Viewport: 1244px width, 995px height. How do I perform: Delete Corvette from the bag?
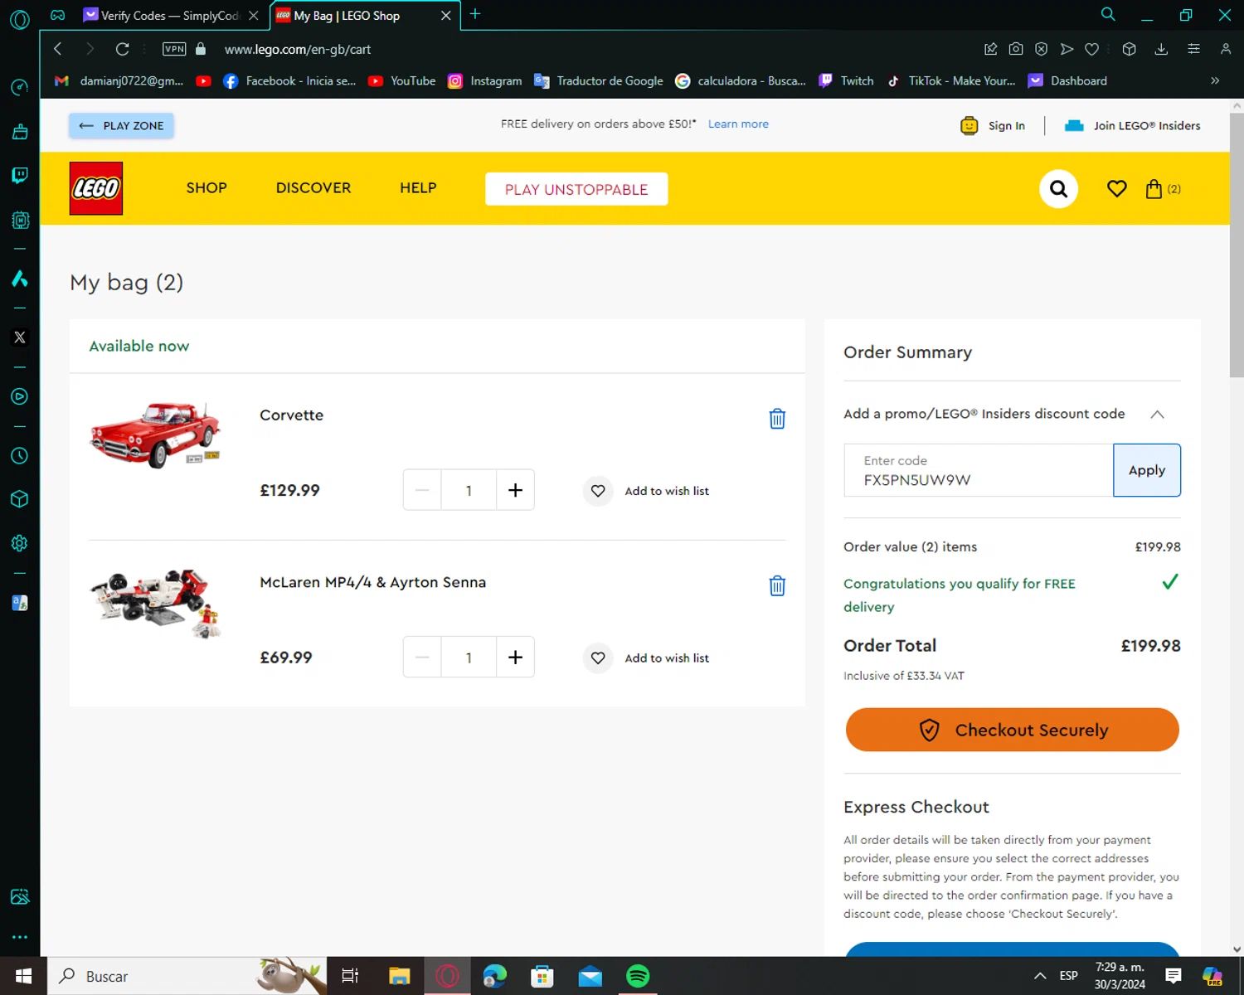(x=777, y=419)
